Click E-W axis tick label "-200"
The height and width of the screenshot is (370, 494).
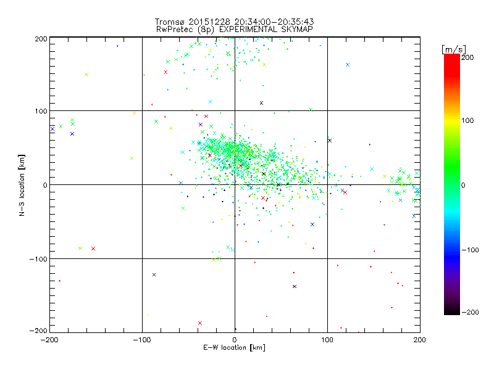click(49, 340)
